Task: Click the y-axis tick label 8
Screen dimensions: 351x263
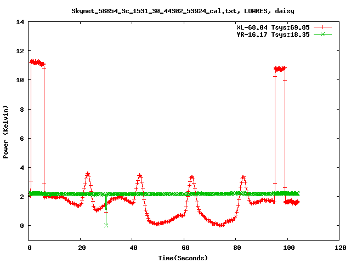Action: pyautogui.click(x=22, y=110)
